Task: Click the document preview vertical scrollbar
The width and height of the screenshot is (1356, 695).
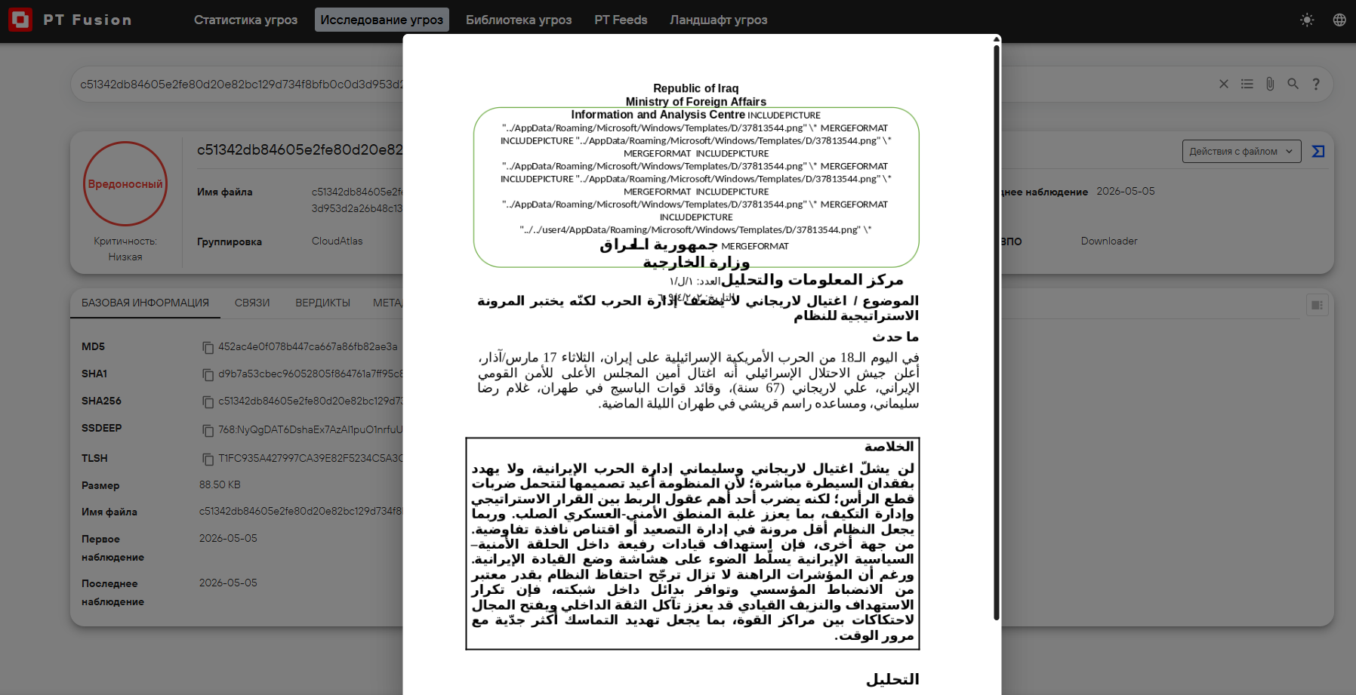Action: pyautogui.click(x=997, y=332)
